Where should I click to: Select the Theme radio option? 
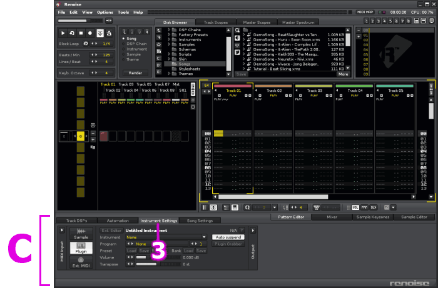coord(130,60)
